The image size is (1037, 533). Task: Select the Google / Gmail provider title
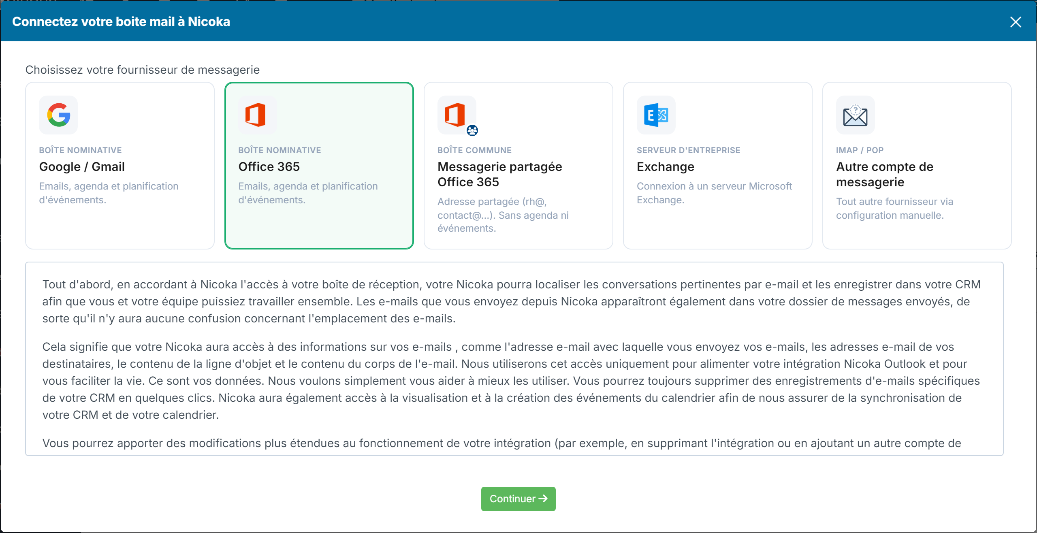(82, 166)
